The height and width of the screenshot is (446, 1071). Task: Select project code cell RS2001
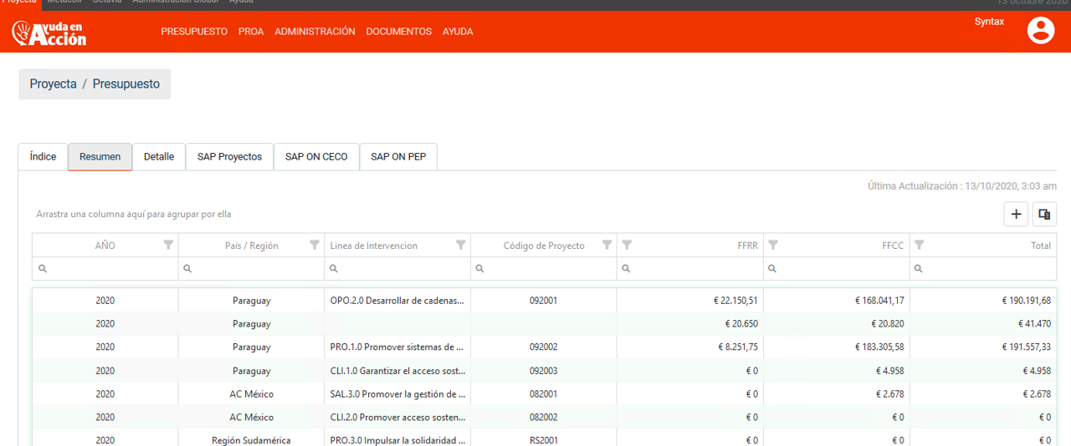[x=544, y=438]
